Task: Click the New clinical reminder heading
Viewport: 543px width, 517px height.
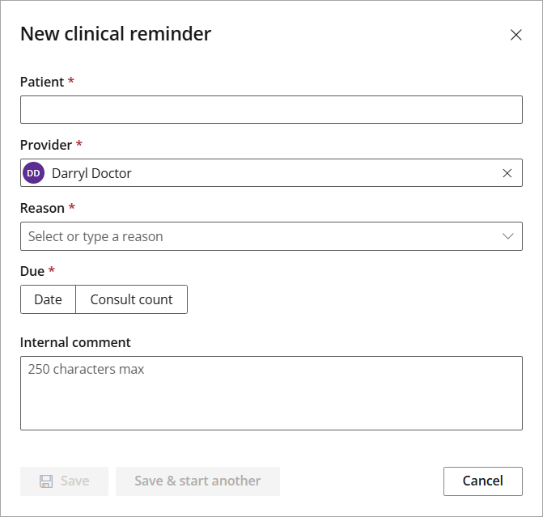Action: 116,34
